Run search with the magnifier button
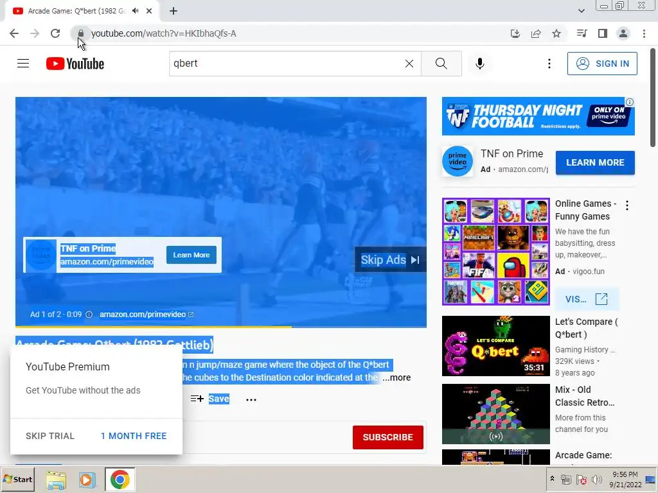The height and width of the screenshot is (493, 658). [441, 64]
